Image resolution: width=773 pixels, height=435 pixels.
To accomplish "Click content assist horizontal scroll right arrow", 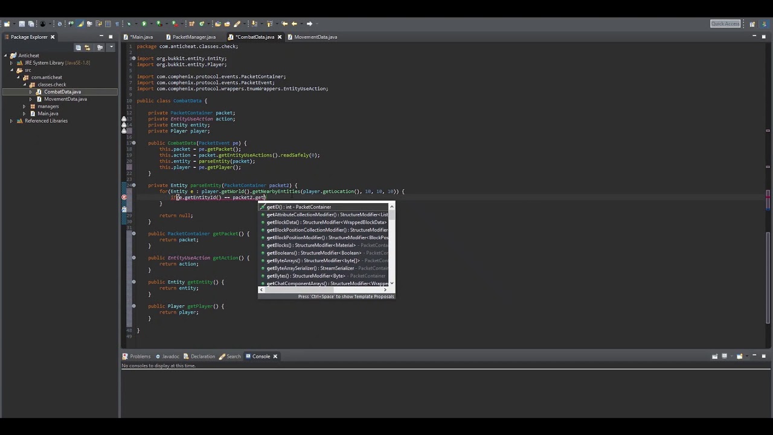I will coord(385,290).
